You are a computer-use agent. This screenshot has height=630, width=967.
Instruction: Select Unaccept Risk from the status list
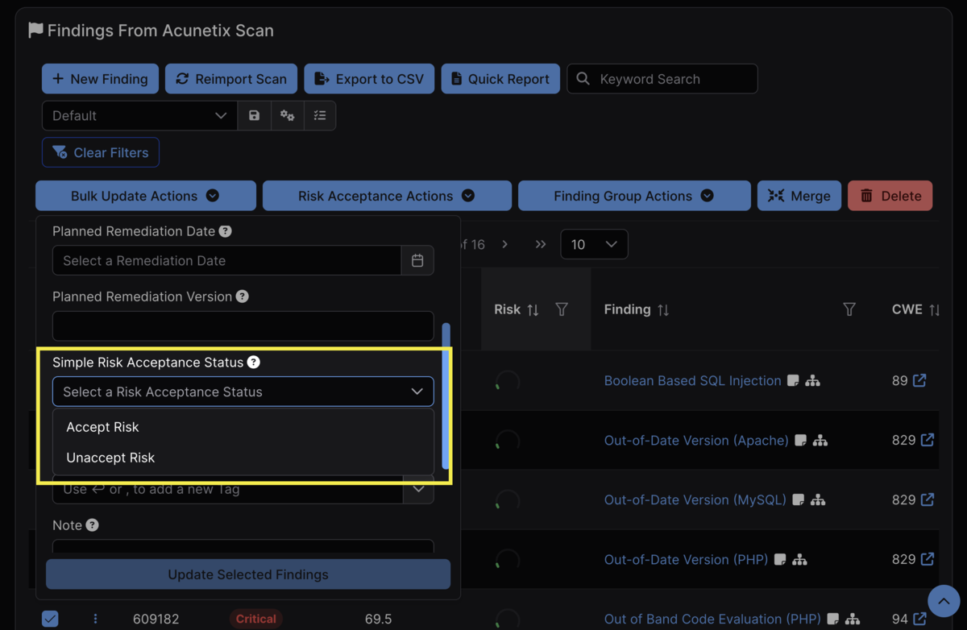pos(110,458)
